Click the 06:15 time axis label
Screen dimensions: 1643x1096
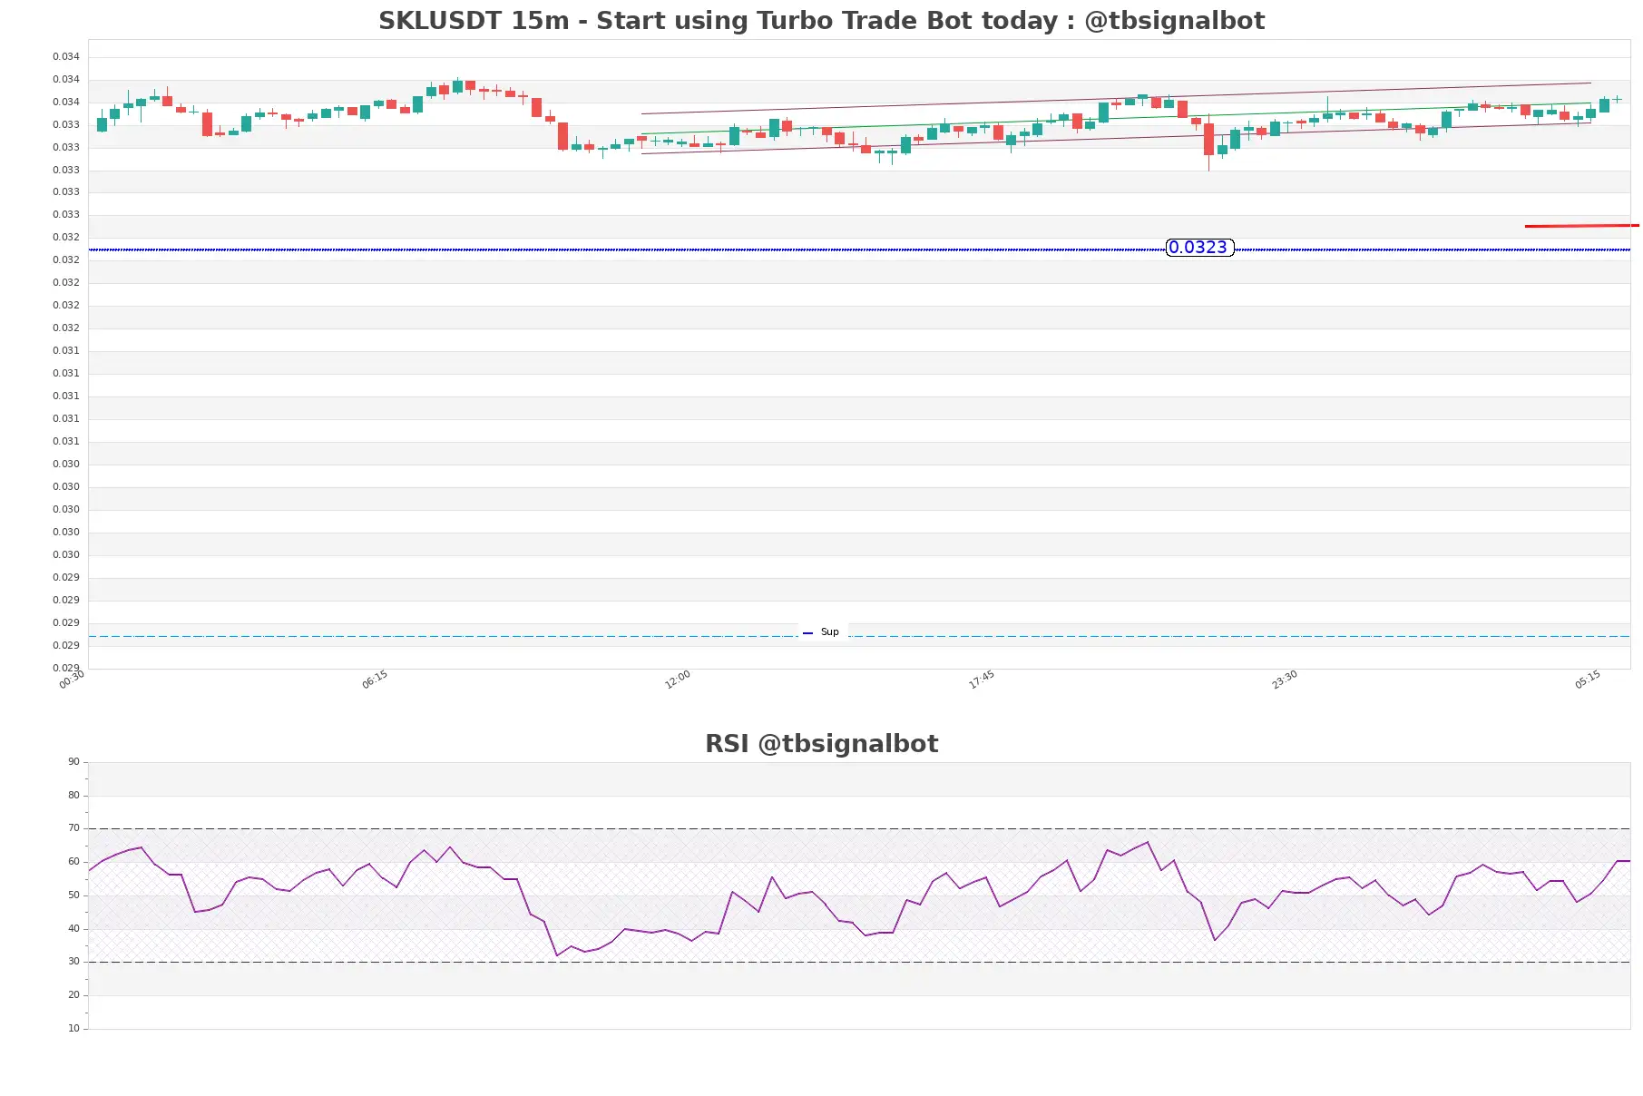click(375, 680)
